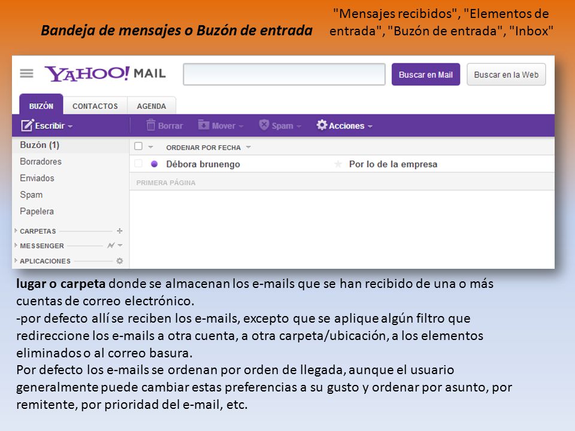This screenshot has height=431, width=575.
Task: Check the Débora brunengo message checkbox
Action: (x=138, y=163)
